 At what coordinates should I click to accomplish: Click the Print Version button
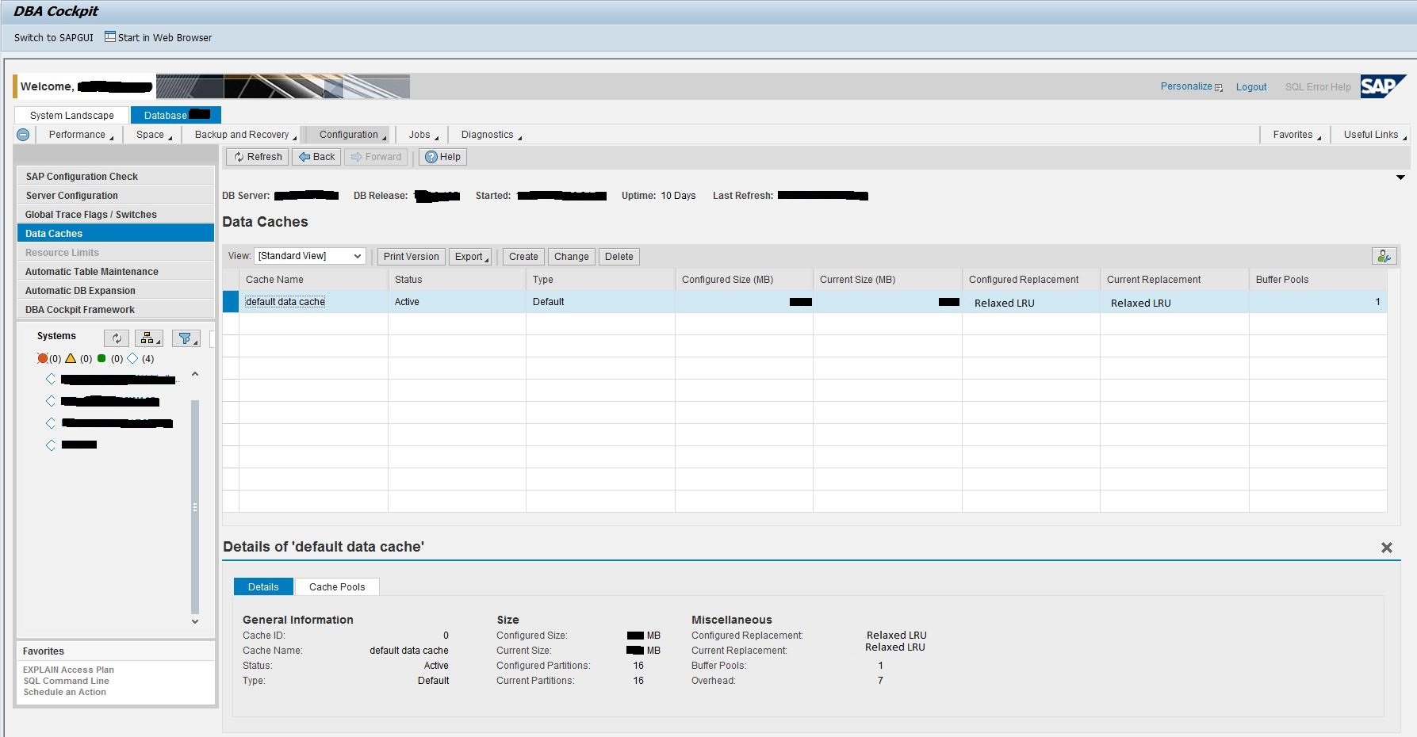coord(411,257)
